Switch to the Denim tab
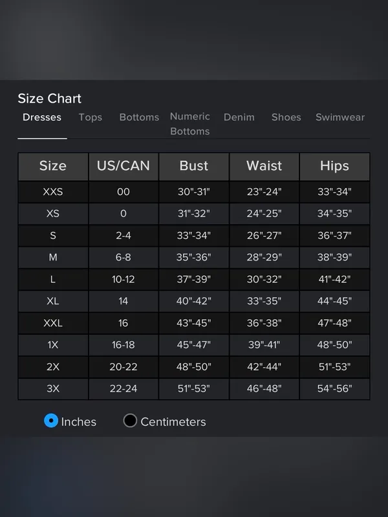 (x=239, y=118)
